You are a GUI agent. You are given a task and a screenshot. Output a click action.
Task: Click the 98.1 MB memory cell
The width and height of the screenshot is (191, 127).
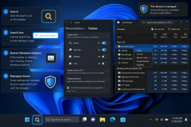point(163,46)
